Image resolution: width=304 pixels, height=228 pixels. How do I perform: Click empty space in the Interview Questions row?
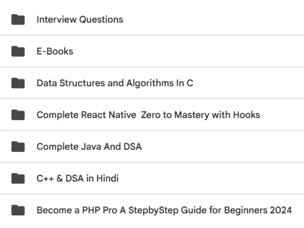point(213,20)
